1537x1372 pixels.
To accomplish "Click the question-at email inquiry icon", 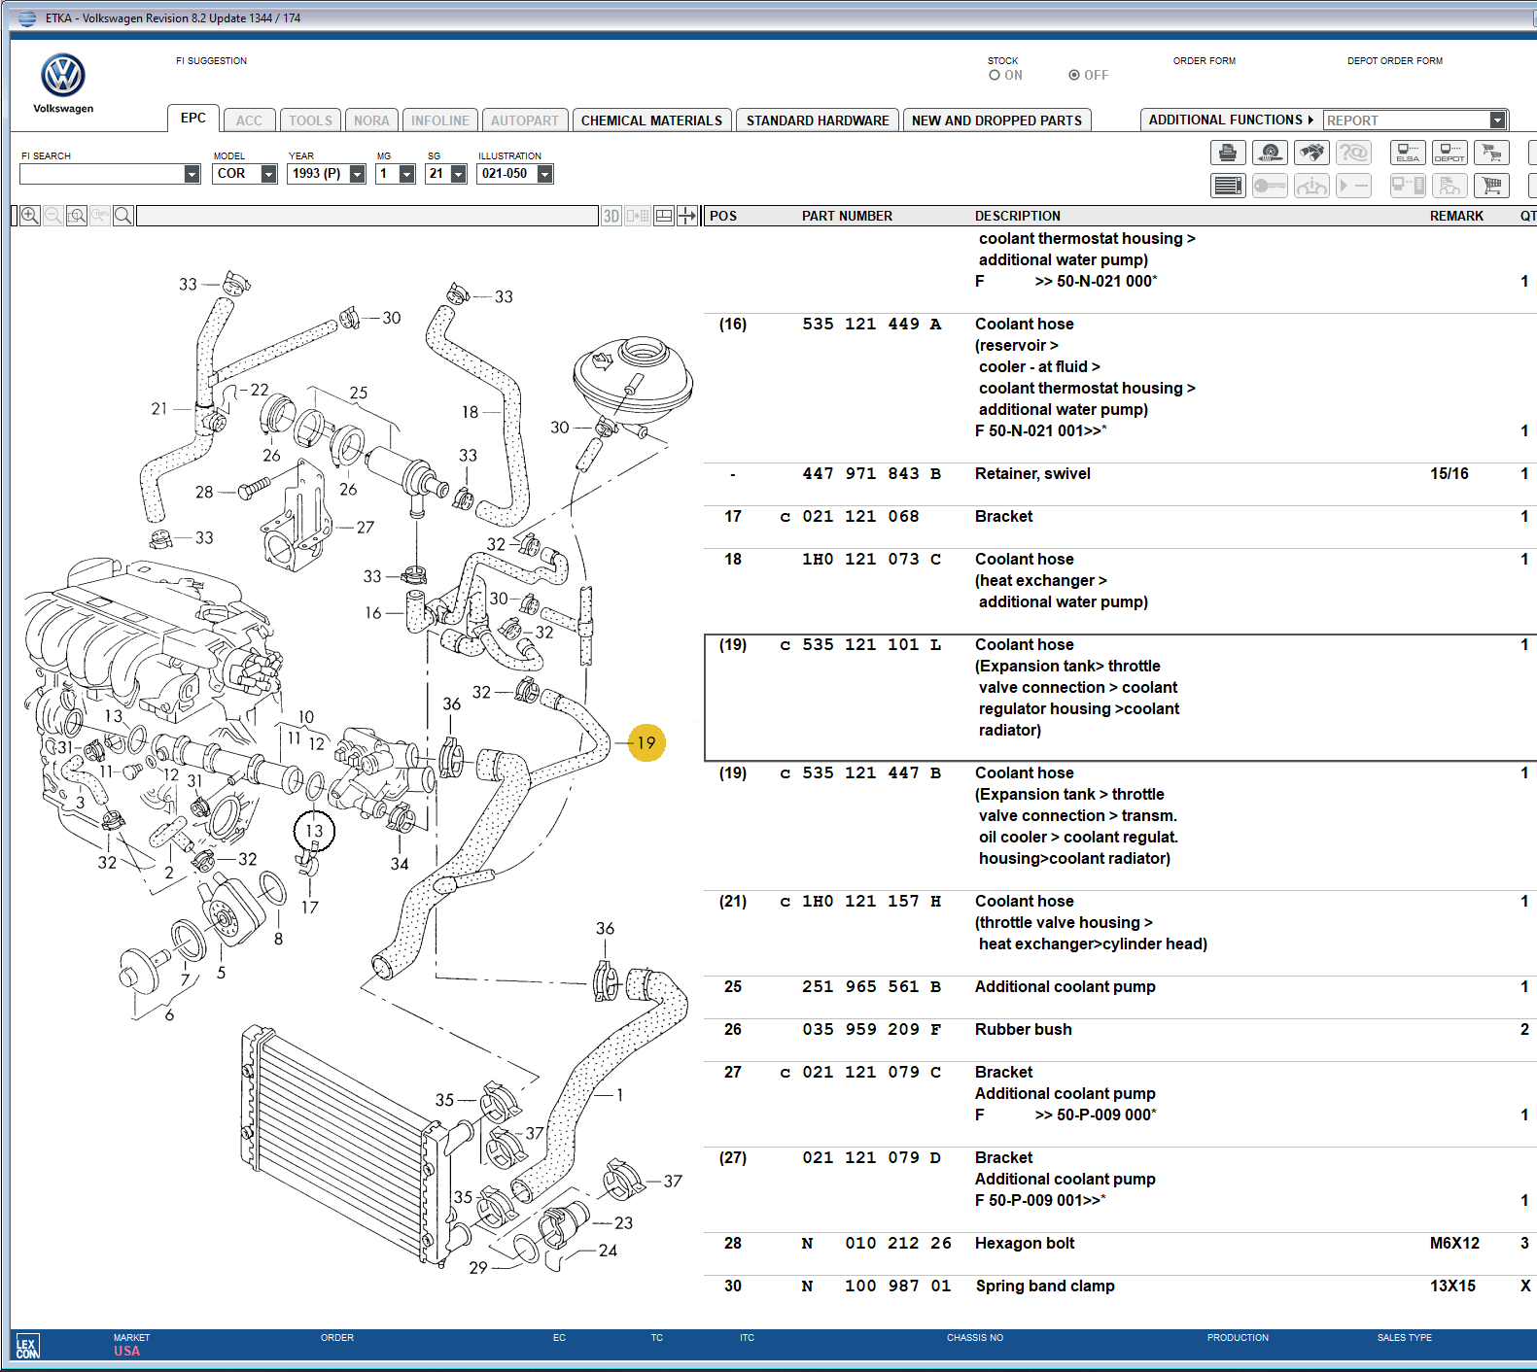I will click(x=1353, y=153).
